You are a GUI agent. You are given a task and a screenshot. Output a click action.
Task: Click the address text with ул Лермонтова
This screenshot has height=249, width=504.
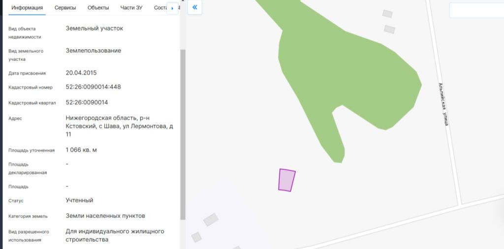119,126
